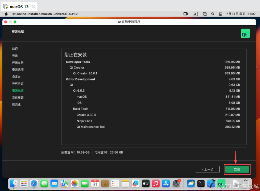
Task: Open Contacts from the Dock
Action: point(105,183)
